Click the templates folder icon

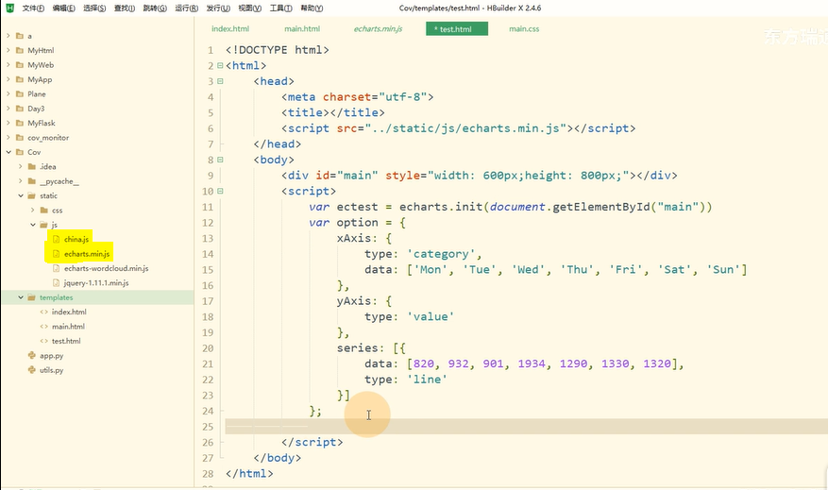[x=32, y=297]
